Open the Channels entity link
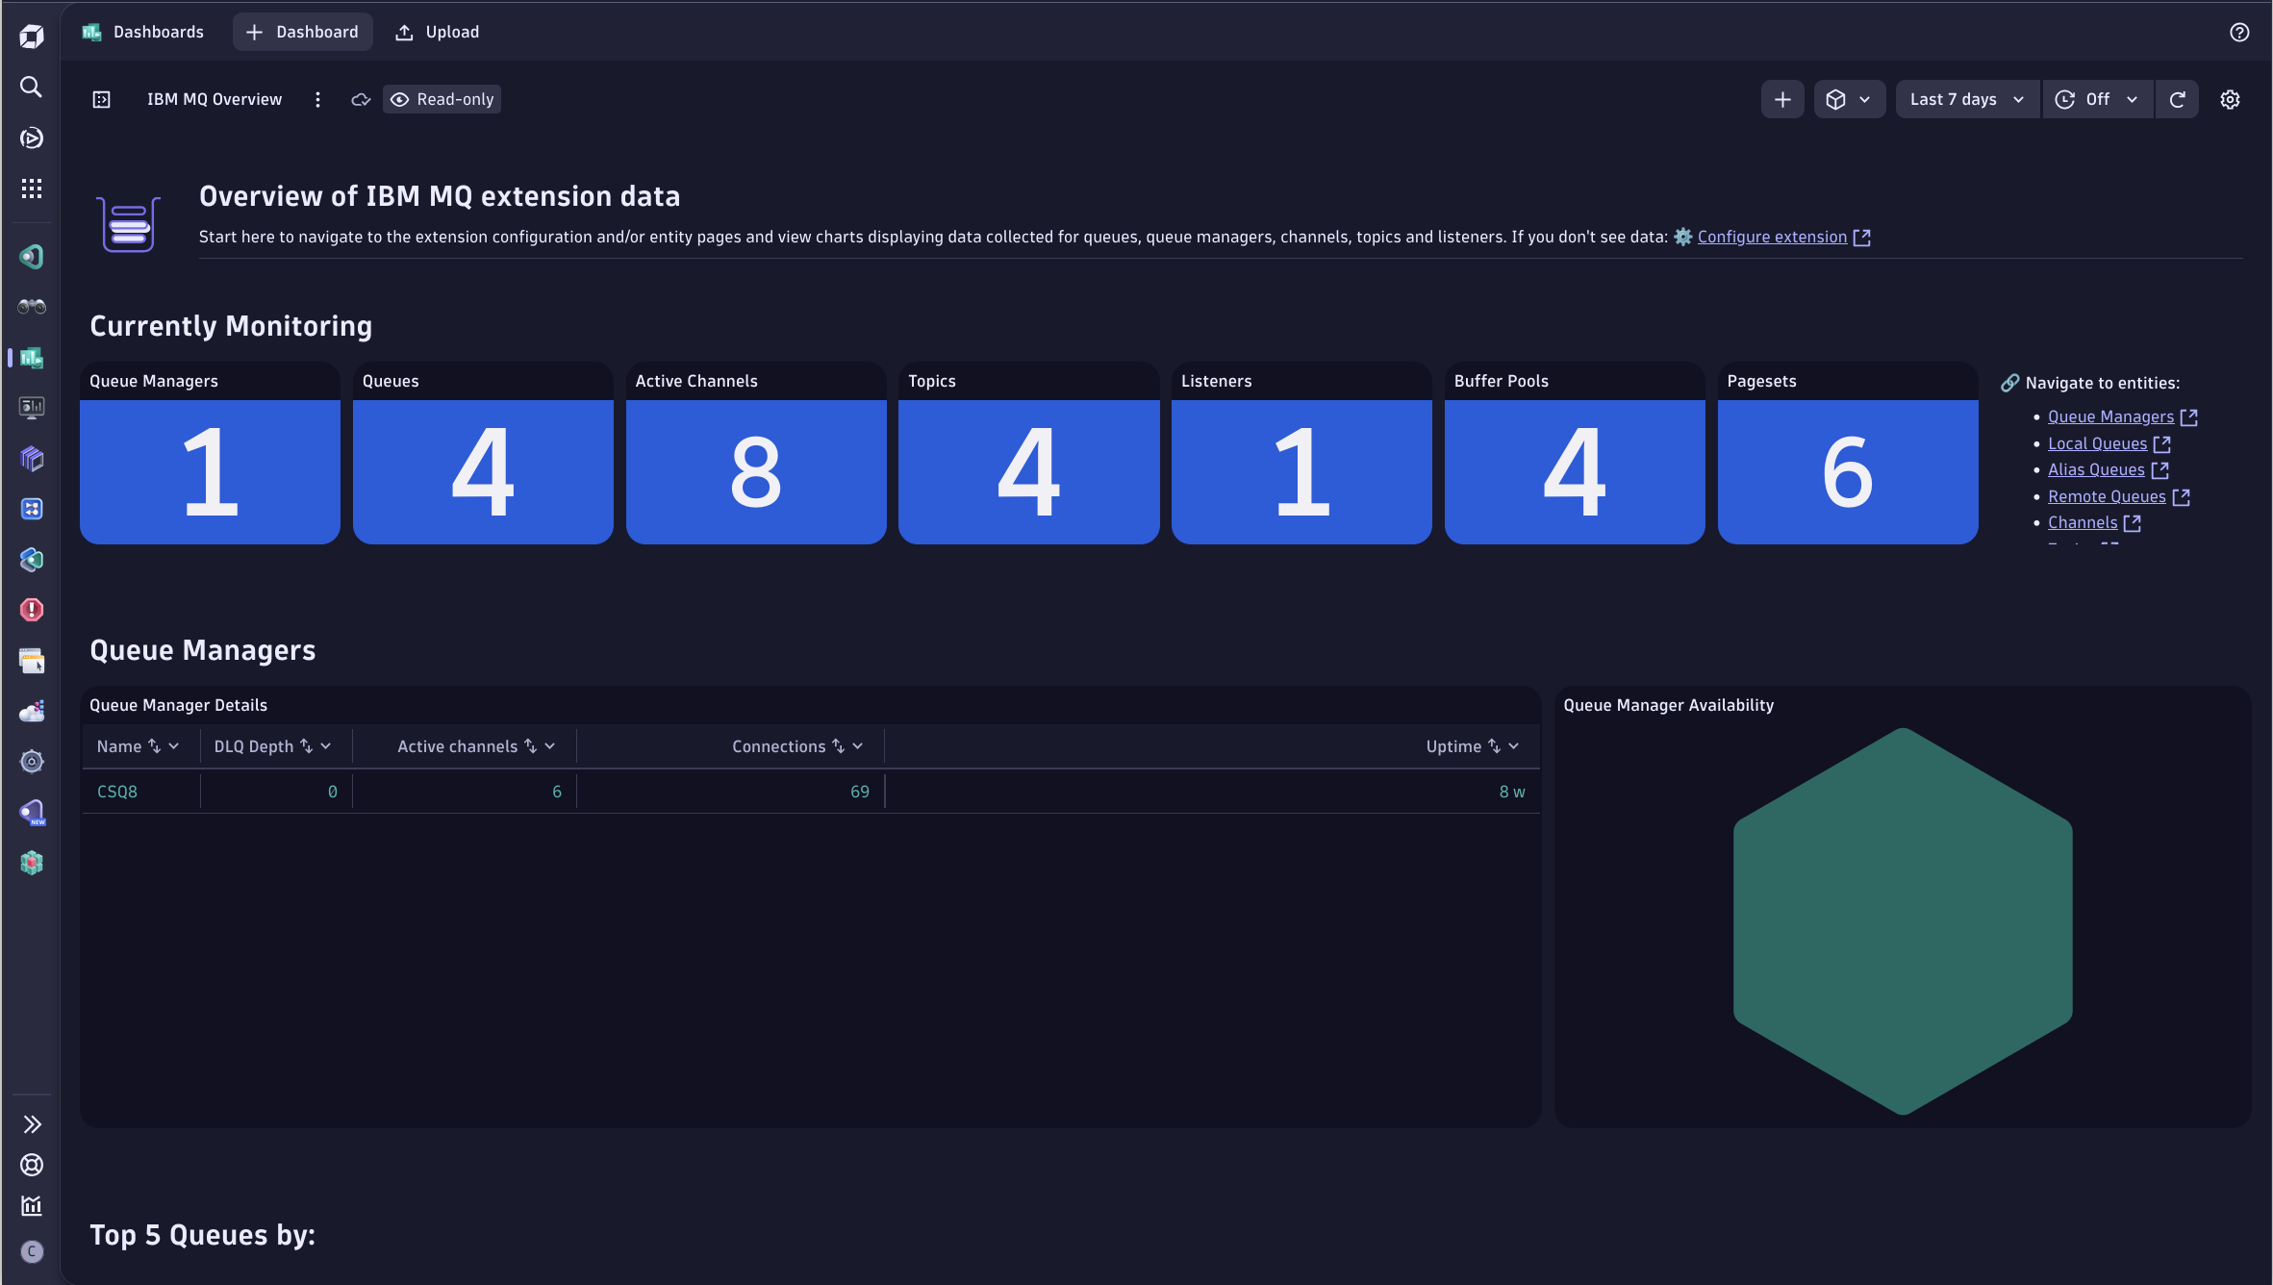This screenshot has height=1285, width=2273. click(2083, 523)
